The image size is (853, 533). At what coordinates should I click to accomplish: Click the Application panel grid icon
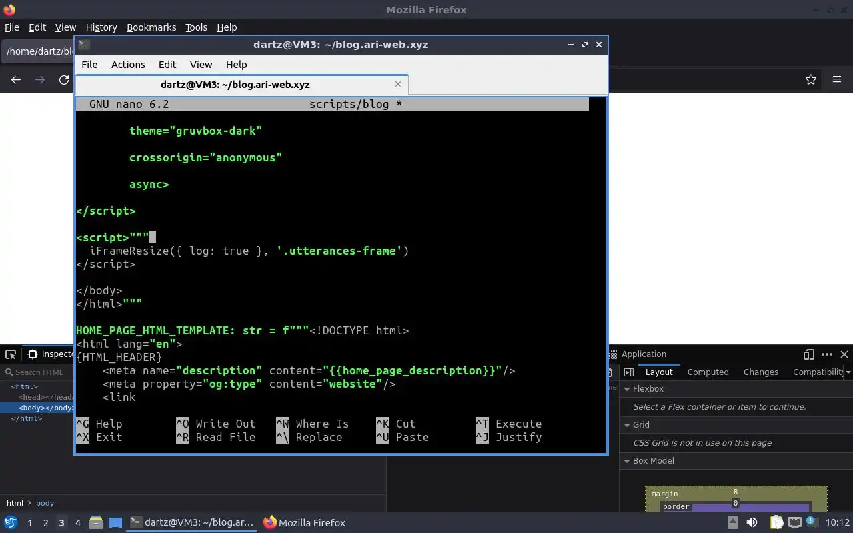tap(613, 354)
